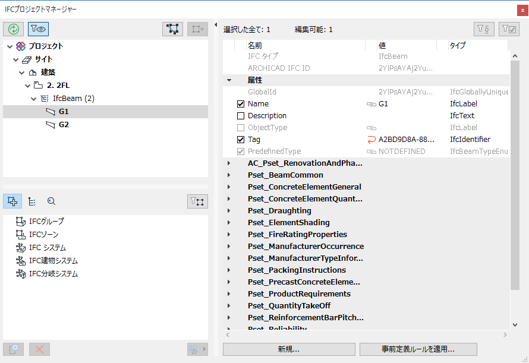Click the new assignment icon at bottom left
Screen dimensions: 529x363
(14, 349)
